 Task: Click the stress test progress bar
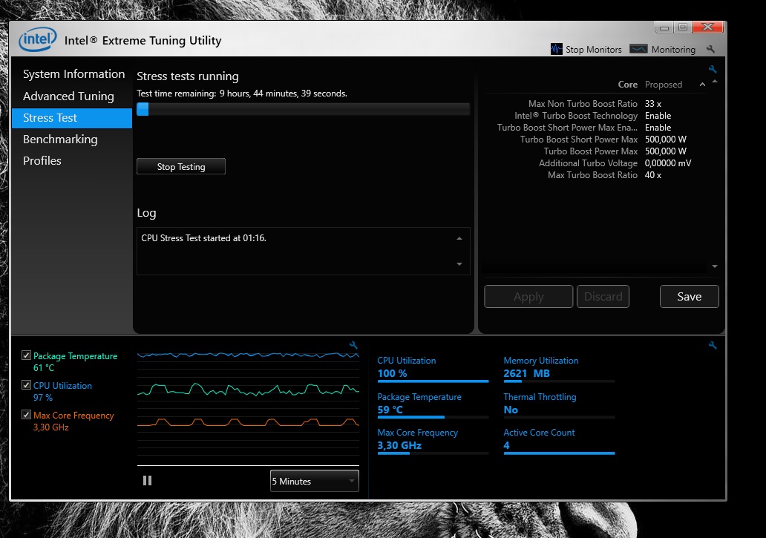[x=303, y=109]
